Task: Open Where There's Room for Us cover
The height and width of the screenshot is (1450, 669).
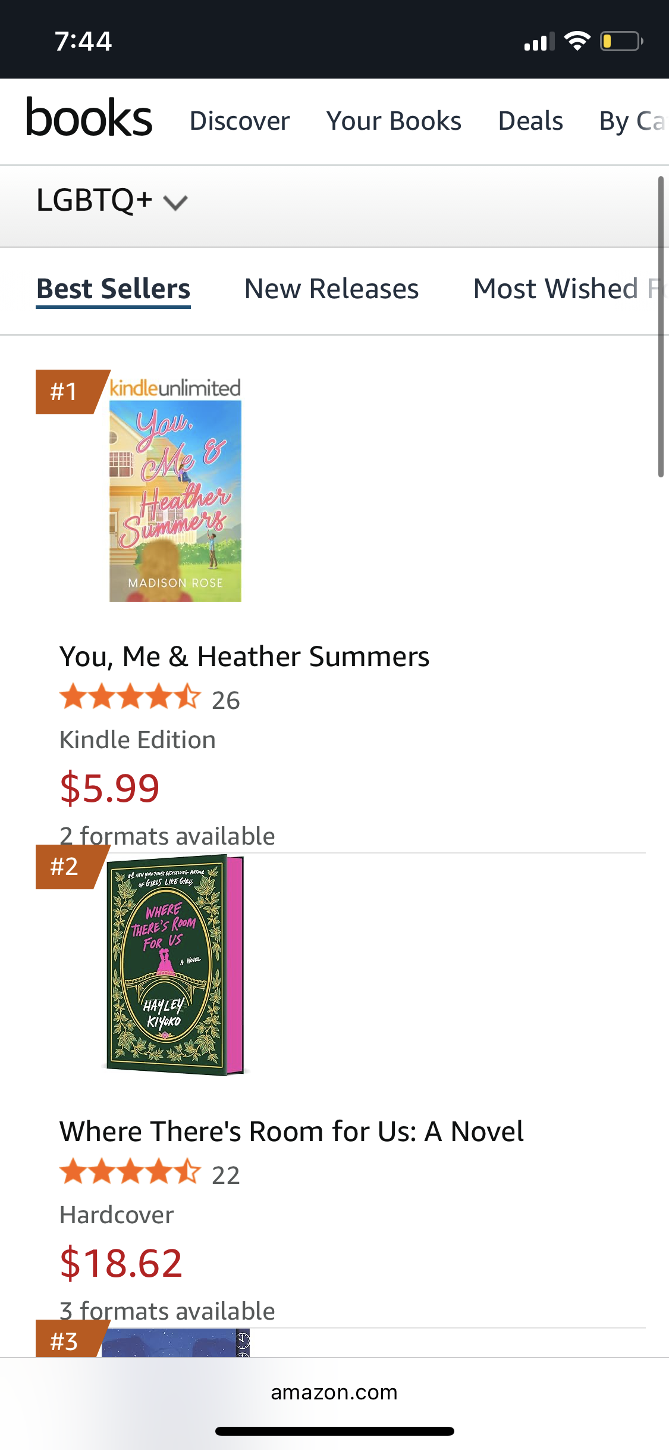Action: 175,964
